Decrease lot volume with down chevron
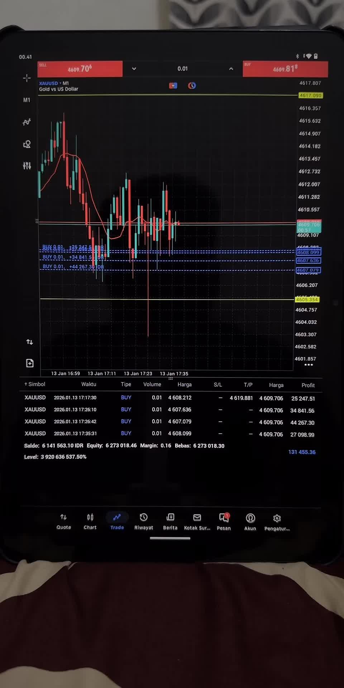The image size is (344, 688). (x=134, y=69)
